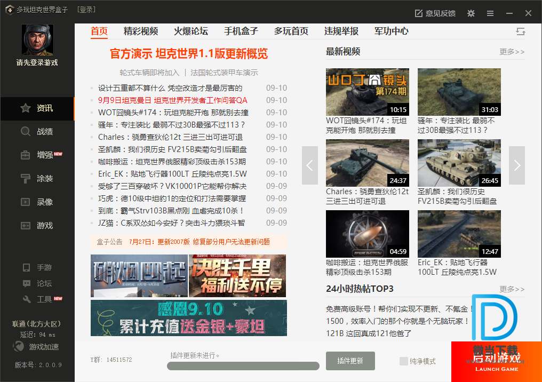This screenshot has height=382, width=542.
Task: Open hot post 免费高级账号
Action: (399, 309)
